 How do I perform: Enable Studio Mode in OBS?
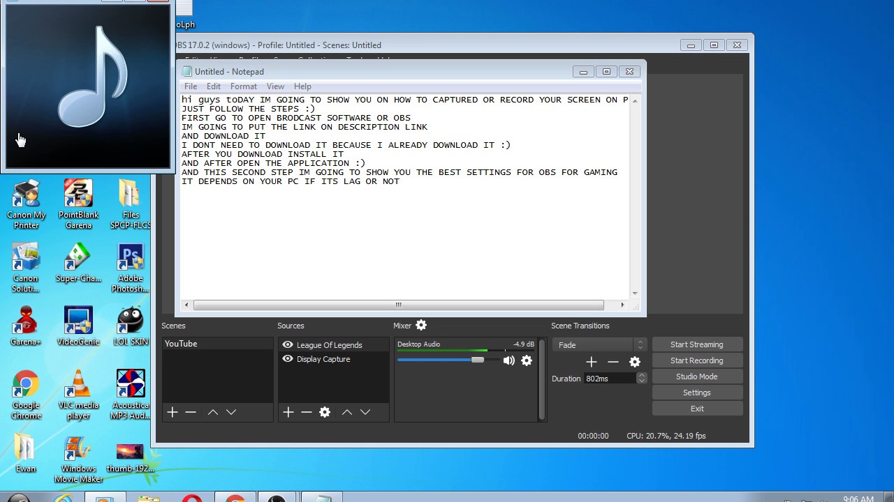click(697, 376)
